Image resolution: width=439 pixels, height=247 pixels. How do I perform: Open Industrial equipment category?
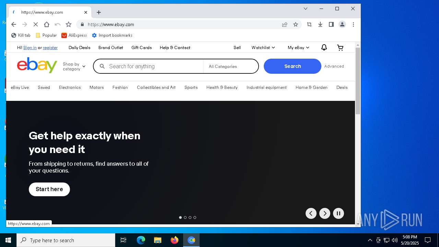click(266, 87)
